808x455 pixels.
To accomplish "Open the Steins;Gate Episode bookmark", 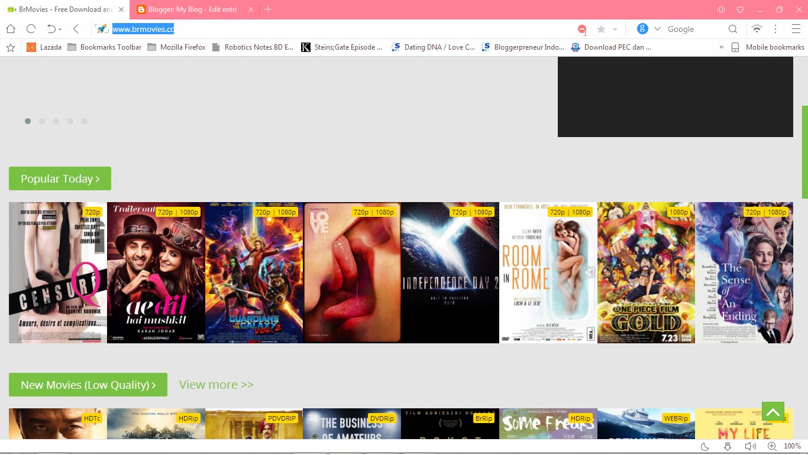I will 342,47.
